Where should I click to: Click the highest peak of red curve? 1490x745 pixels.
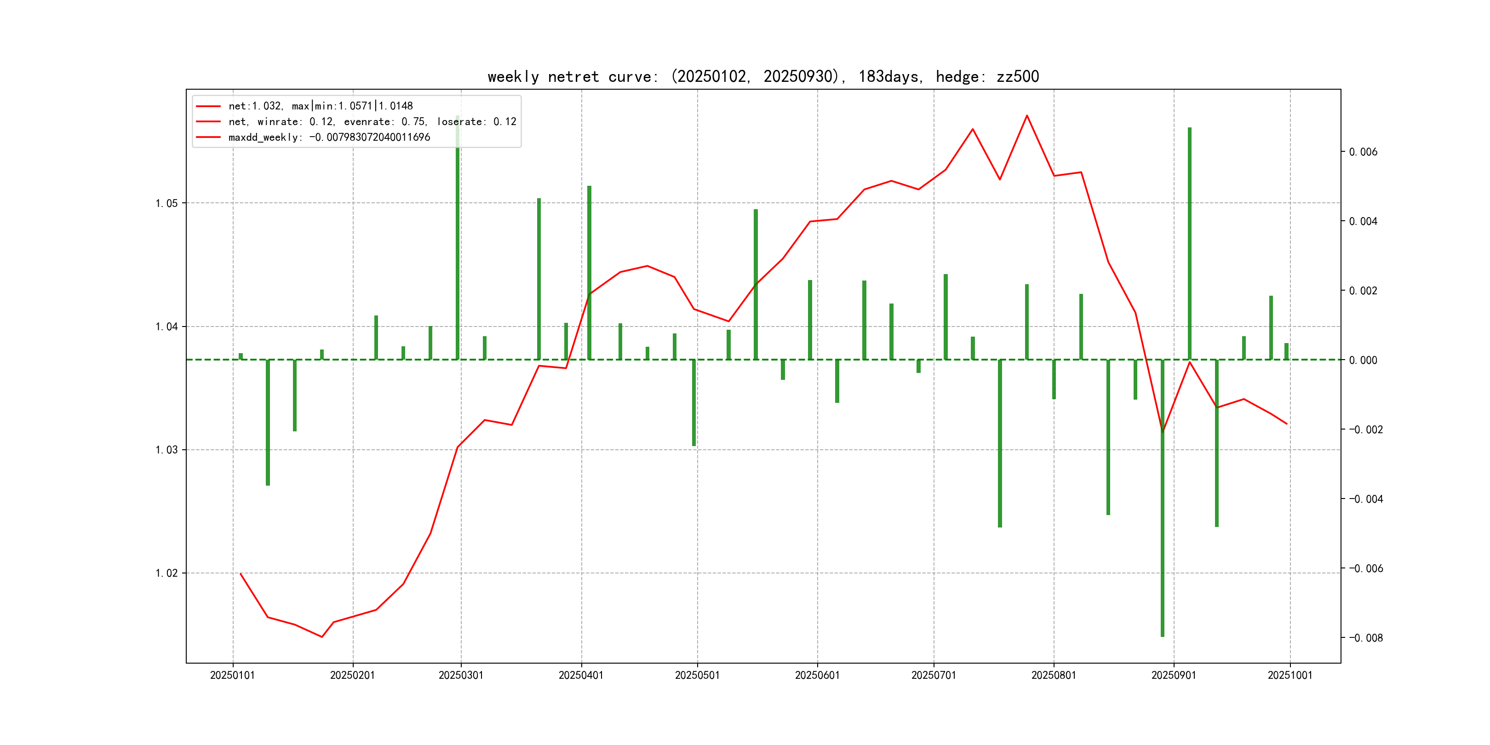(x=1027, y=116)
